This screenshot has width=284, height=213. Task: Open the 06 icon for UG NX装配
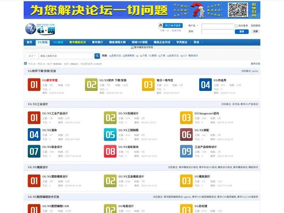click(x=186, y=135)
